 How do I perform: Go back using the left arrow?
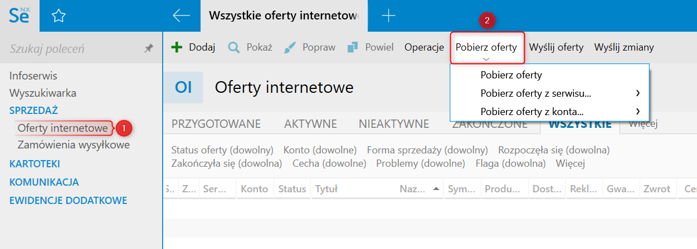point(182,16)
